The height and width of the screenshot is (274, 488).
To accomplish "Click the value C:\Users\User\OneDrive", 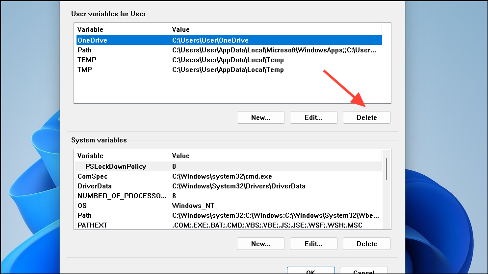I will click(x=210, y=40).
